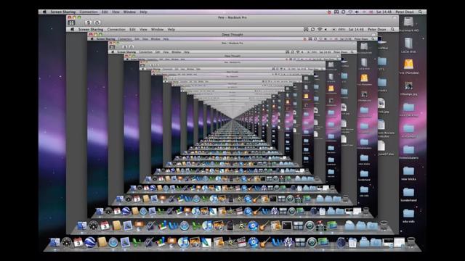
Task: Click the Sat 14:48 clock in top bar
Action: click(384, 12)
